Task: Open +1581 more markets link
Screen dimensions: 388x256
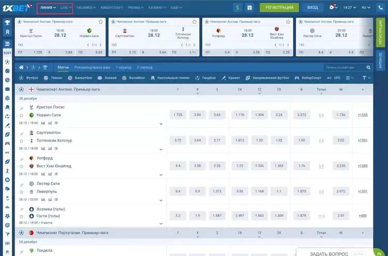Action: (363, 140)
